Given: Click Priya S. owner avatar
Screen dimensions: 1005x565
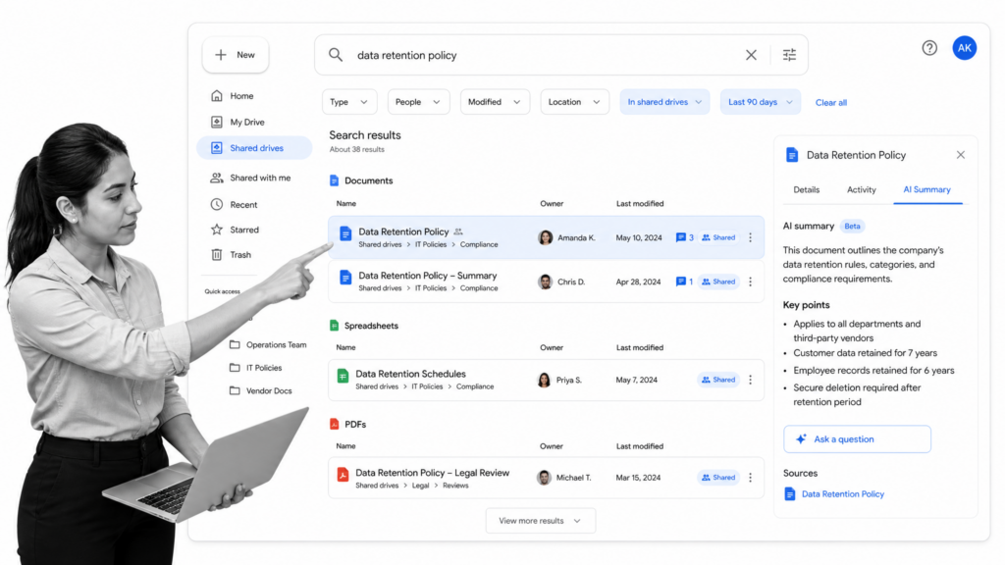Looking at the screenshot, I should coord(544,380).
